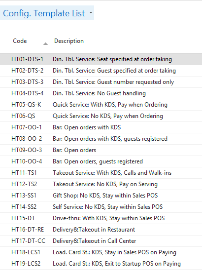Sort by the Code column header
Image resolution: width=202 pixels, height=276 pixels.
coord(20,41)
